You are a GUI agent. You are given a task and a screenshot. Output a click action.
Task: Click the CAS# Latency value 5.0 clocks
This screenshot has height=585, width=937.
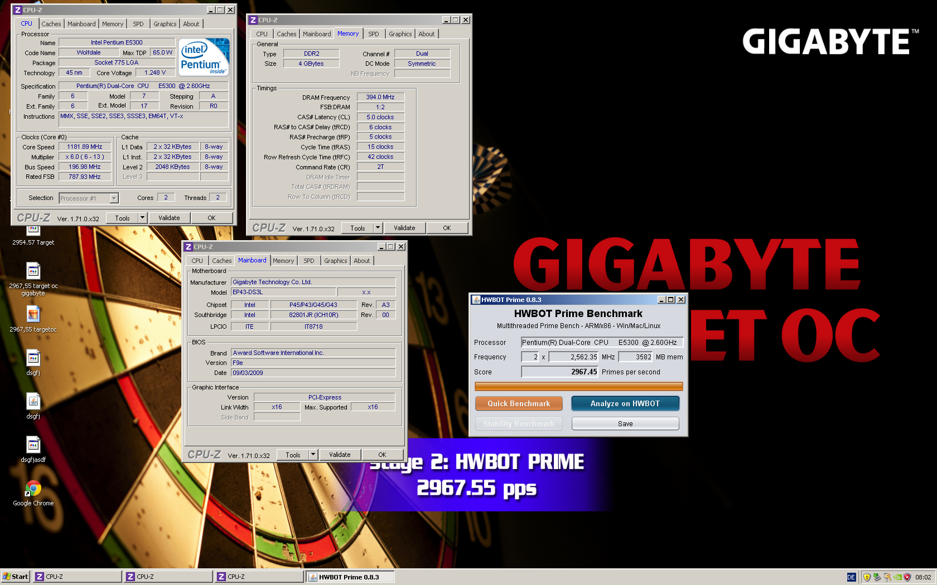click(380, 117)
